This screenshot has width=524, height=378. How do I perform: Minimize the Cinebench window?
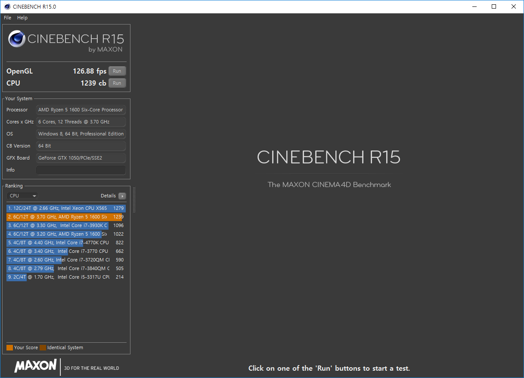click(474, 6)
